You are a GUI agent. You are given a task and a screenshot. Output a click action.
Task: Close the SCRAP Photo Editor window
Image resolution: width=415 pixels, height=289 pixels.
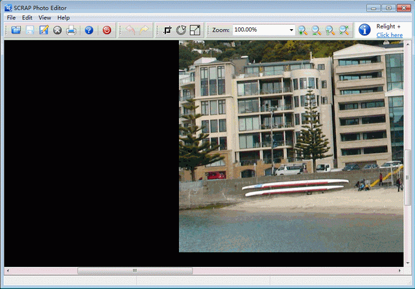(404, 8)
